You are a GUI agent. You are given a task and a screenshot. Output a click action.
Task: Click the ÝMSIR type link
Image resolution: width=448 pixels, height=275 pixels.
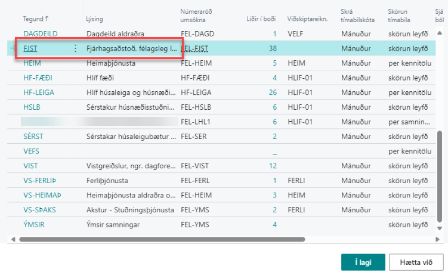34,224
